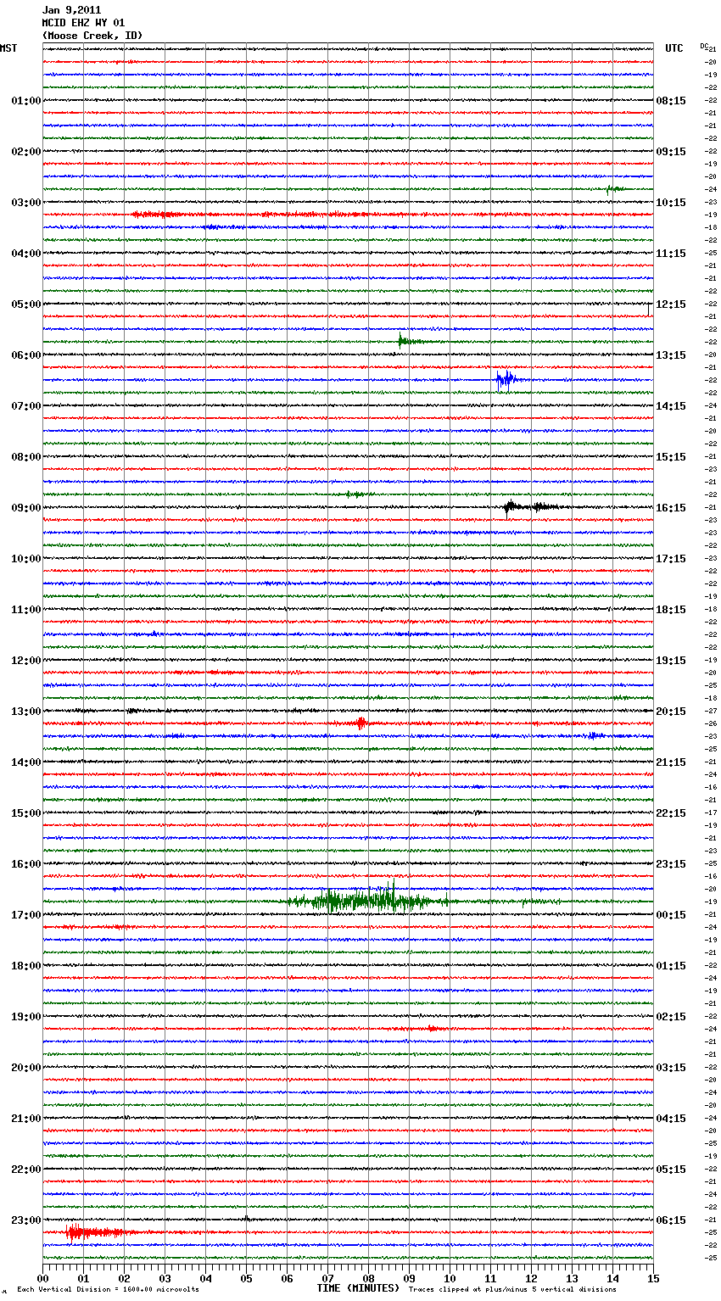Screen dimensions: 721x1301
Task: Select the 11:00 MST time label
Action: tap(26, 610)
